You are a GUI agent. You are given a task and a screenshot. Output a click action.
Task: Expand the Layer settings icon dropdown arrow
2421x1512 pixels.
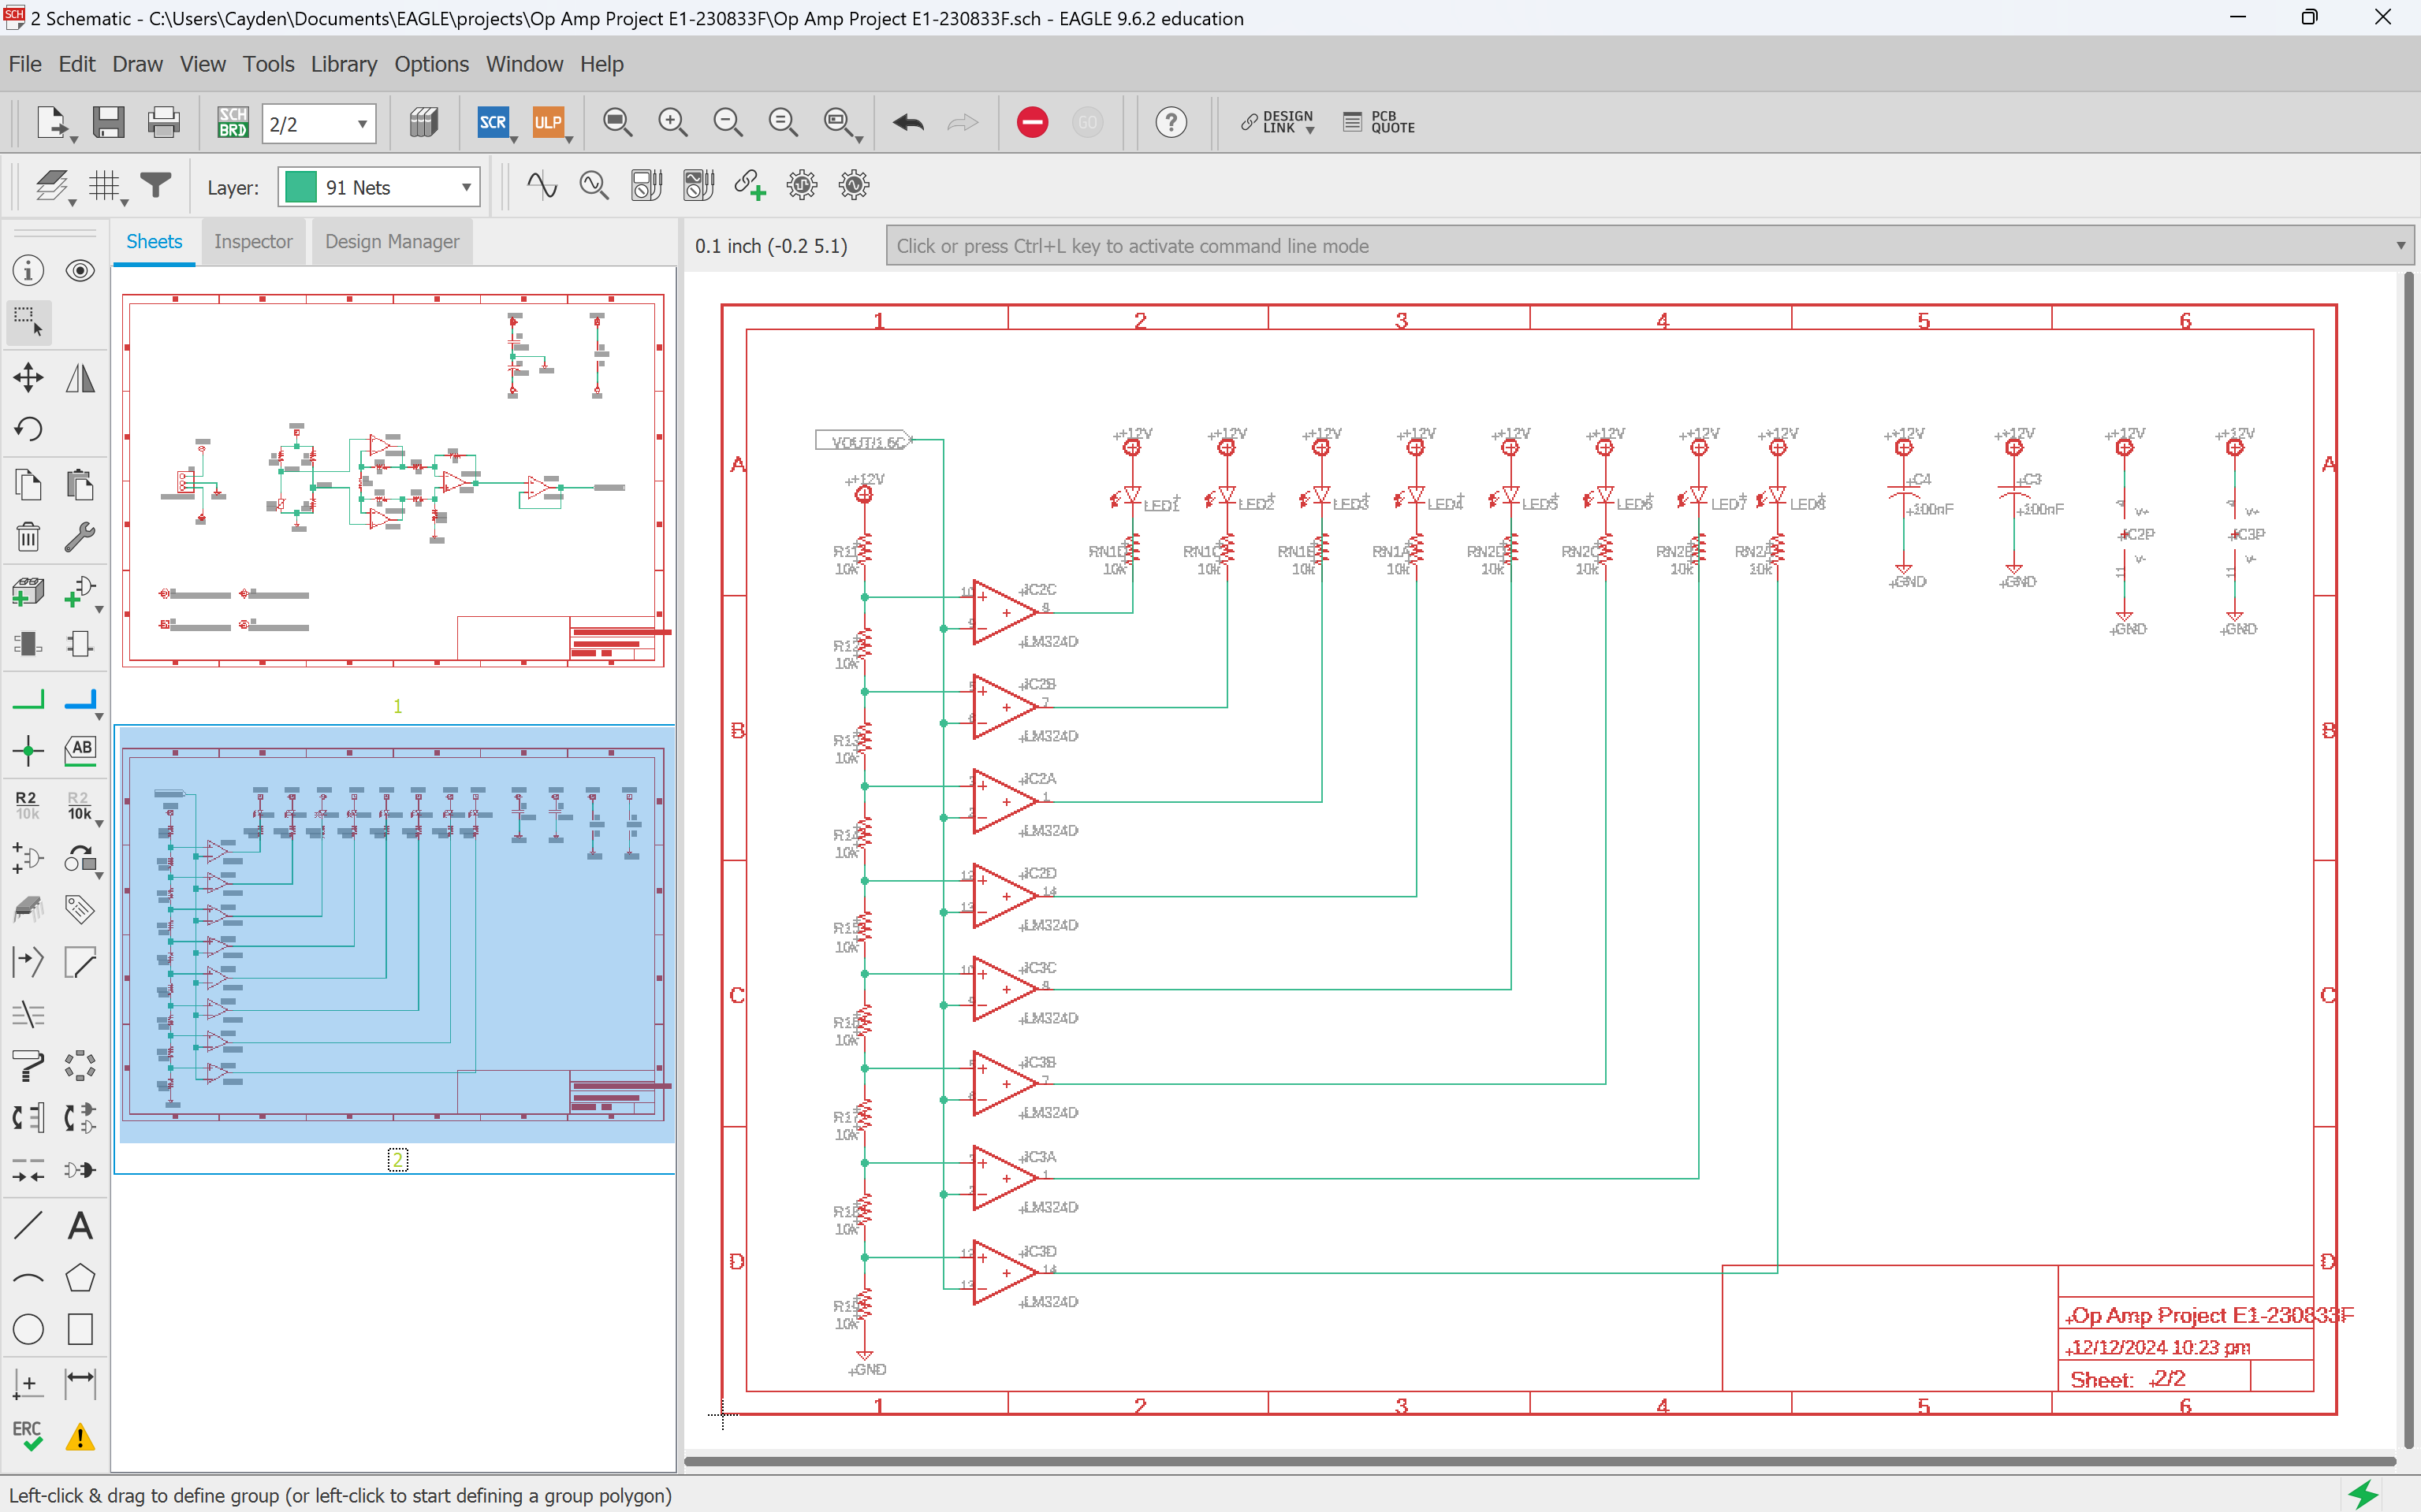73,203
